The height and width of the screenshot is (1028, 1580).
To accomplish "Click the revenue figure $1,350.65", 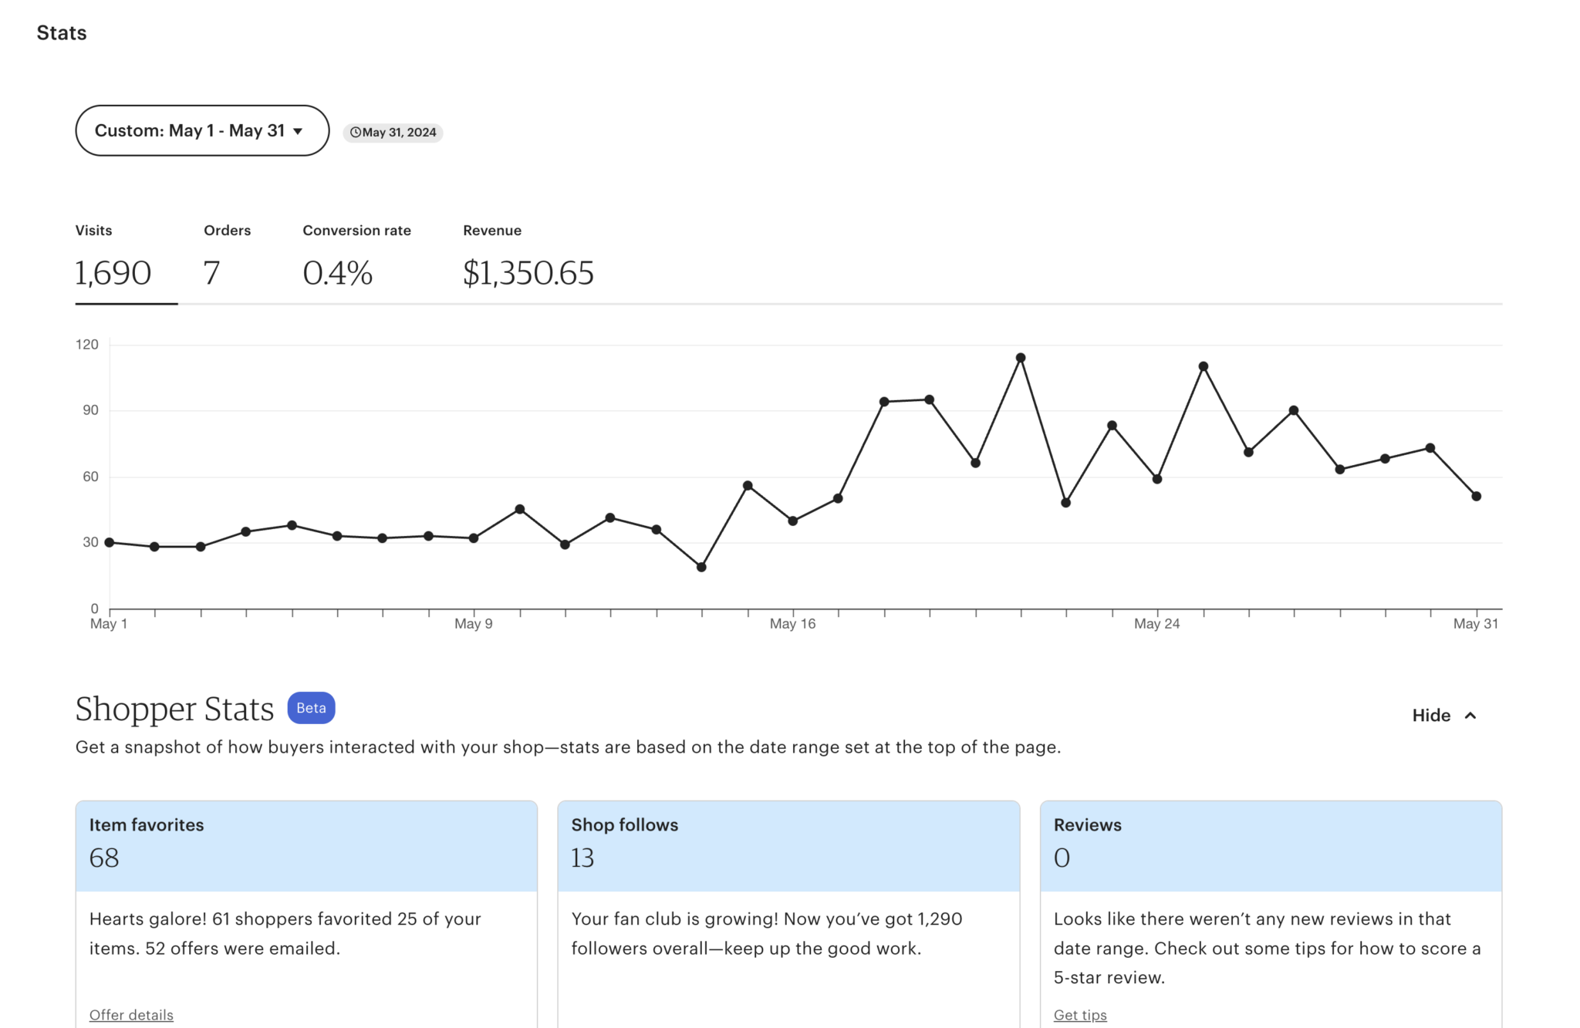I will point(528,271).
